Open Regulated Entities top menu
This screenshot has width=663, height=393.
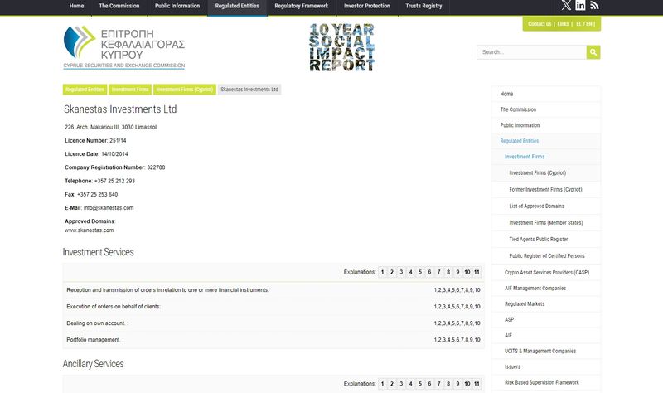(237, 6)
